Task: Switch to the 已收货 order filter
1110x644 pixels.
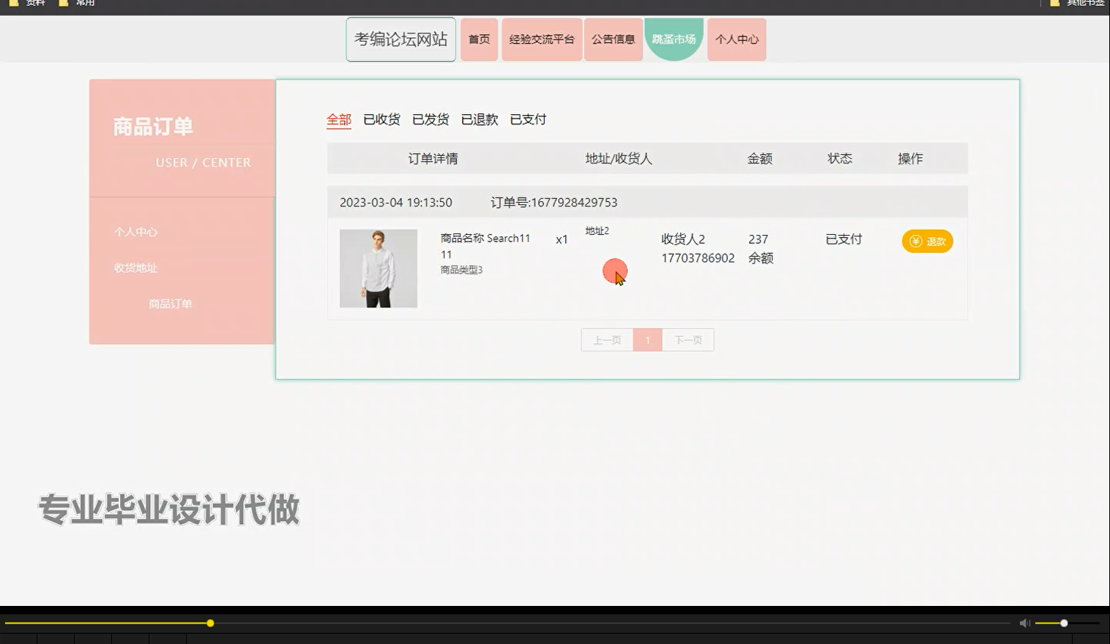Action: (381, 119)
